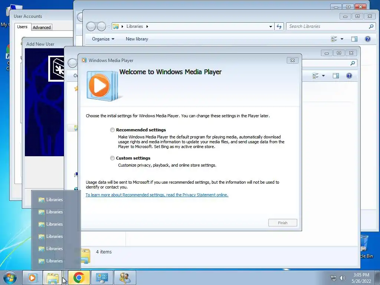Viewport: 380px width, 285px height.
Task: Open Google Chrome from the taskbar
Action: coord(79,278)
